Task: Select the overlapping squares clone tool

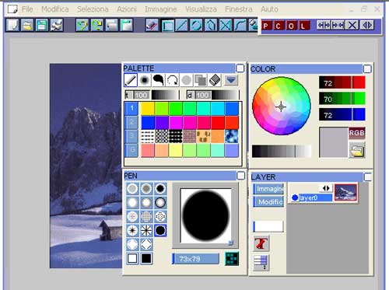Action: (201, 80)
